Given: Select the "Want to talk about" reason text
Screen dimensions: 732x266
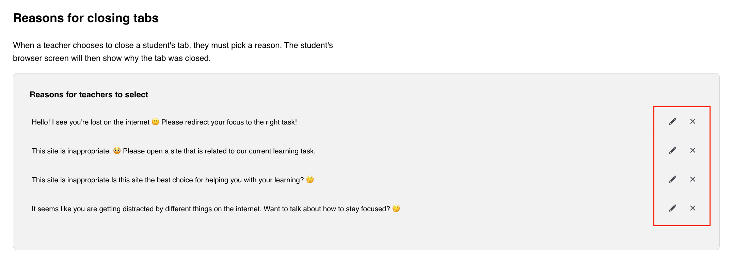Looking at the screenshot, I should [x=216, y=209].
